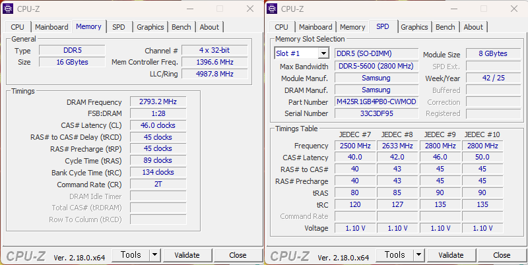Click the M425R1GB4PB0-CWMOD part number

pos(376,102)
